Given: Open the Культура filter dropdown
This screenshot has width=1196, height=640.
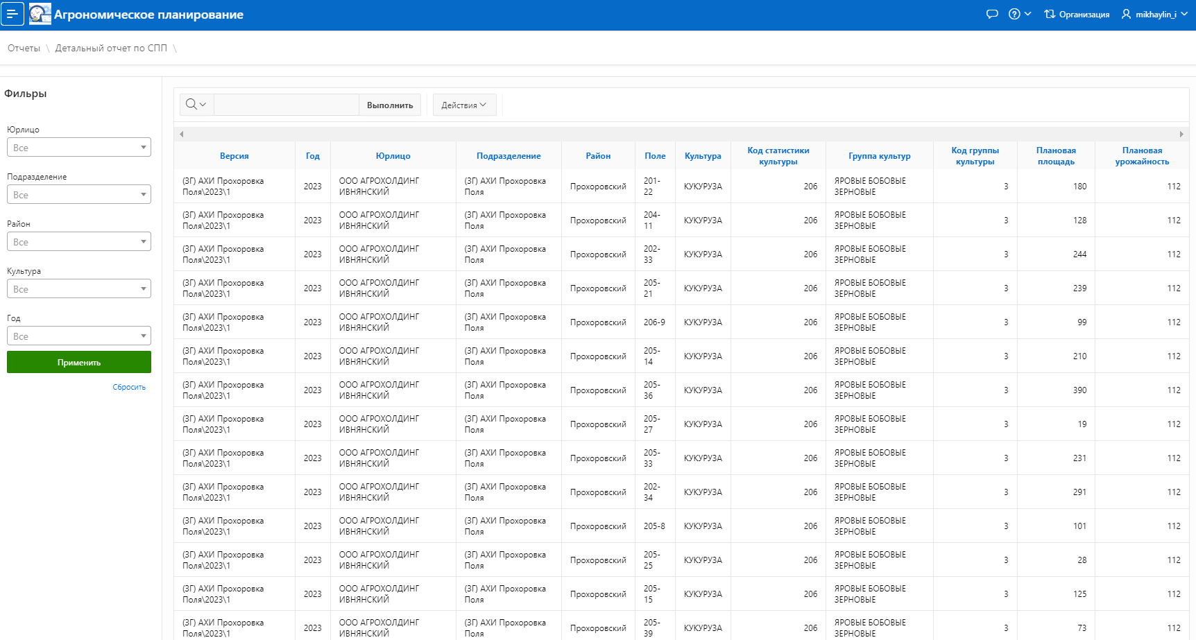Looking at the screenshot, I should [x=79, y=289].
